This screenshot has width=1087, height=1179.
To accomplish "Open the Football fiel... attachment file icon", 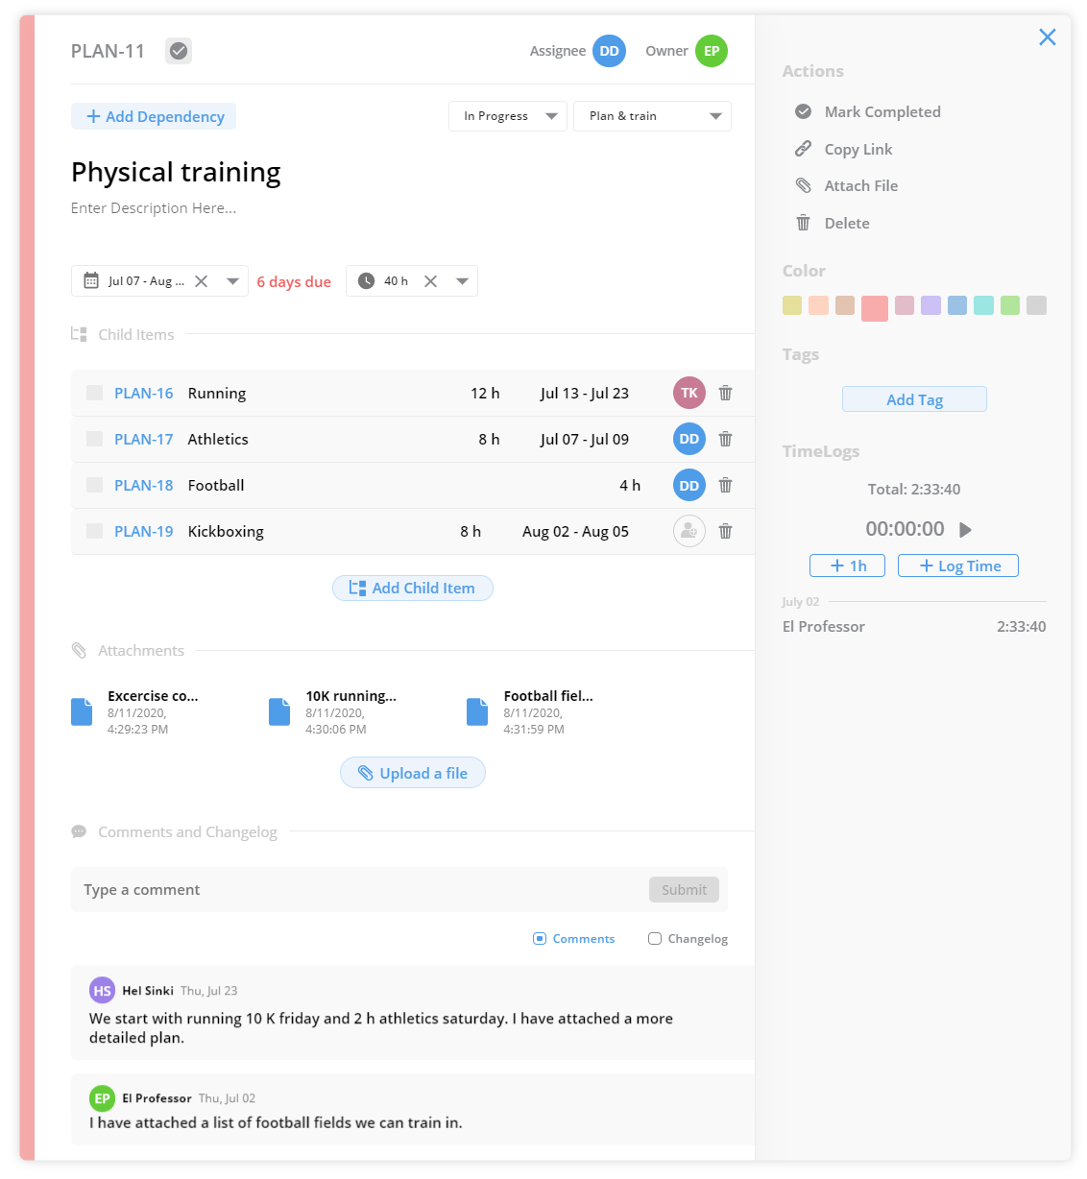I will click(x=477, y=711).
